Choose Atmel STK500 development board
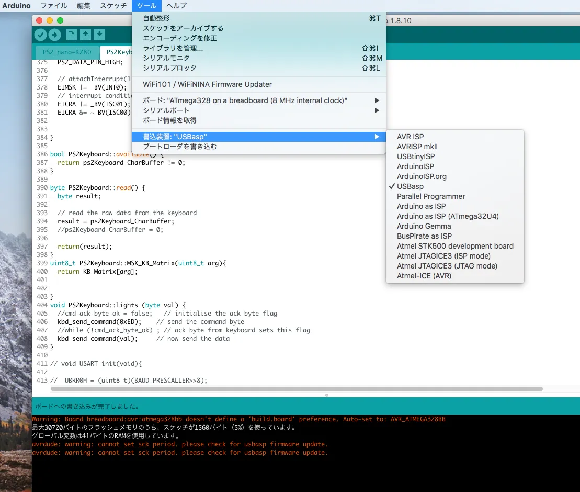This screenshot has width=580, height=492. pyautogui.click(x=454, y=246)
